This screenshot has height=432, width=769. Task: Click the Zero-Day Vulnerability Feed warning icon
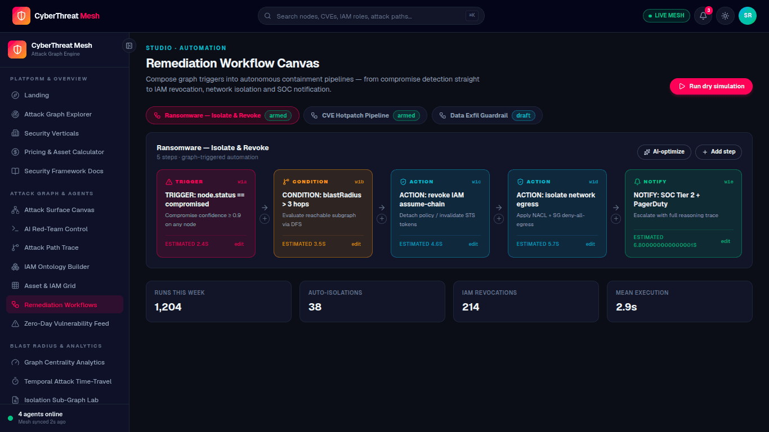[15, 323]
